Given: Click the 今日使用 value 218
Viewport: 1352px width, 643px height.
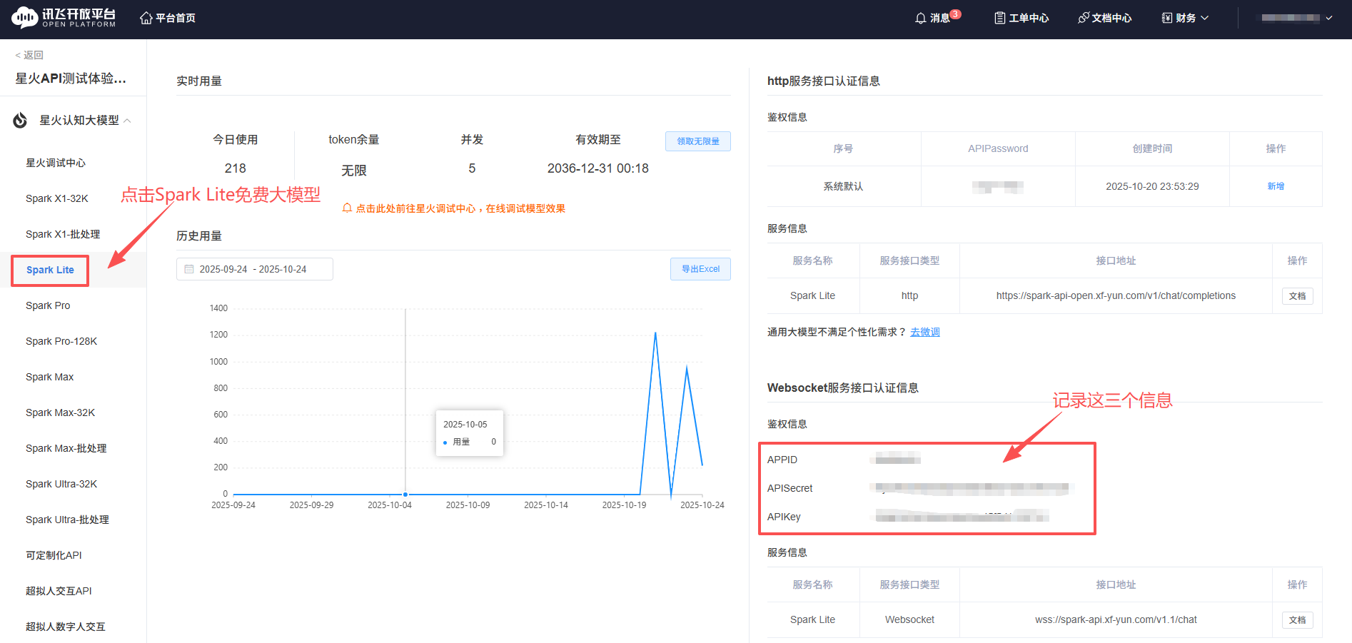Looking at the screenshot, I should point(236,168).
